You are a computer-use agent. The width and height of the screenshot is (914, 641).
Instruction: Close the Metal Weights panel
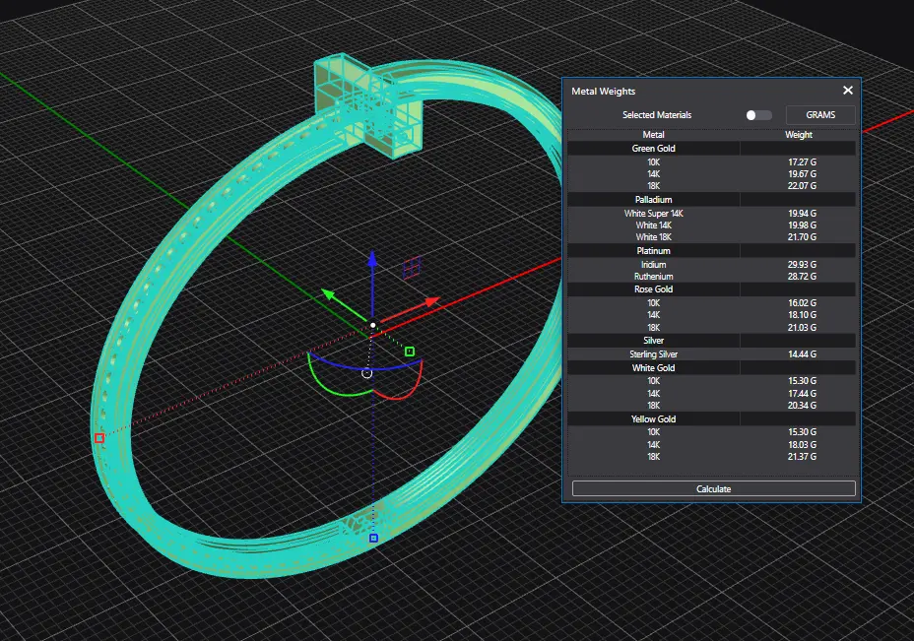click(848, 91)
